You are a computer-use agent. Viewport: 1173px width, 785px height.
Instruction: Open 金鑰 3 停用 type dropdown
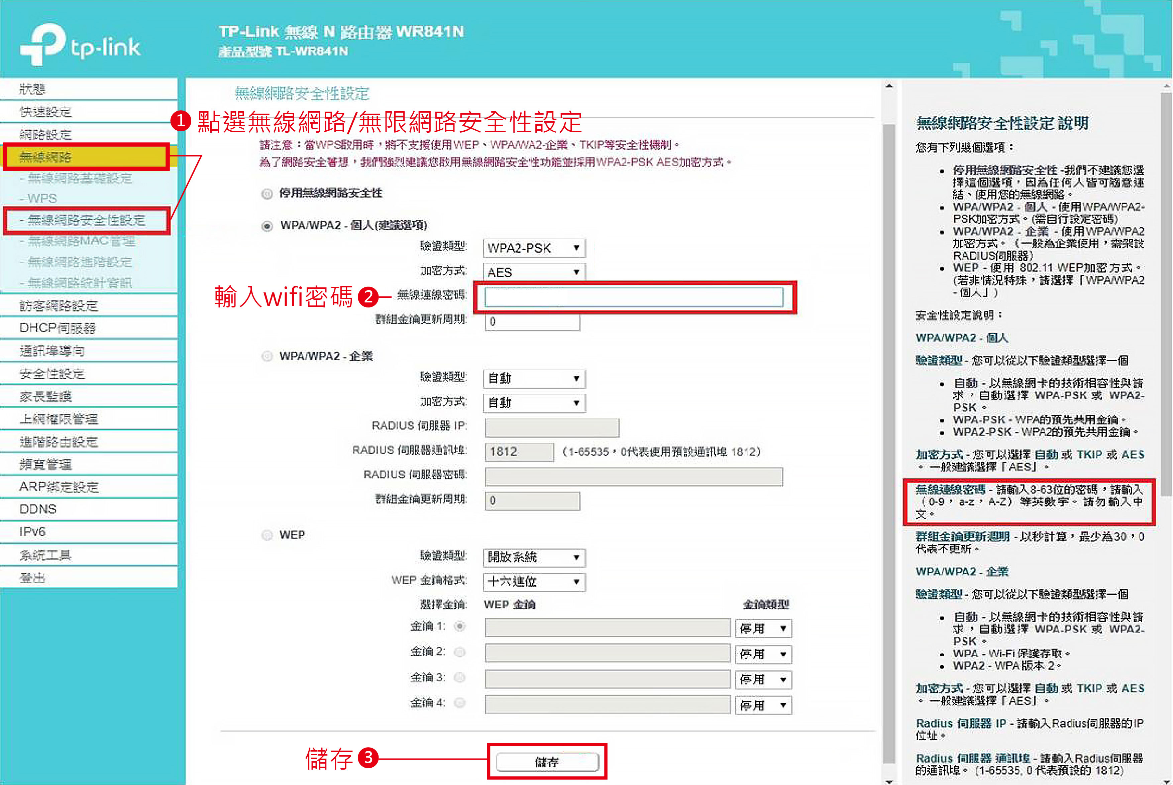click(763, 680)
